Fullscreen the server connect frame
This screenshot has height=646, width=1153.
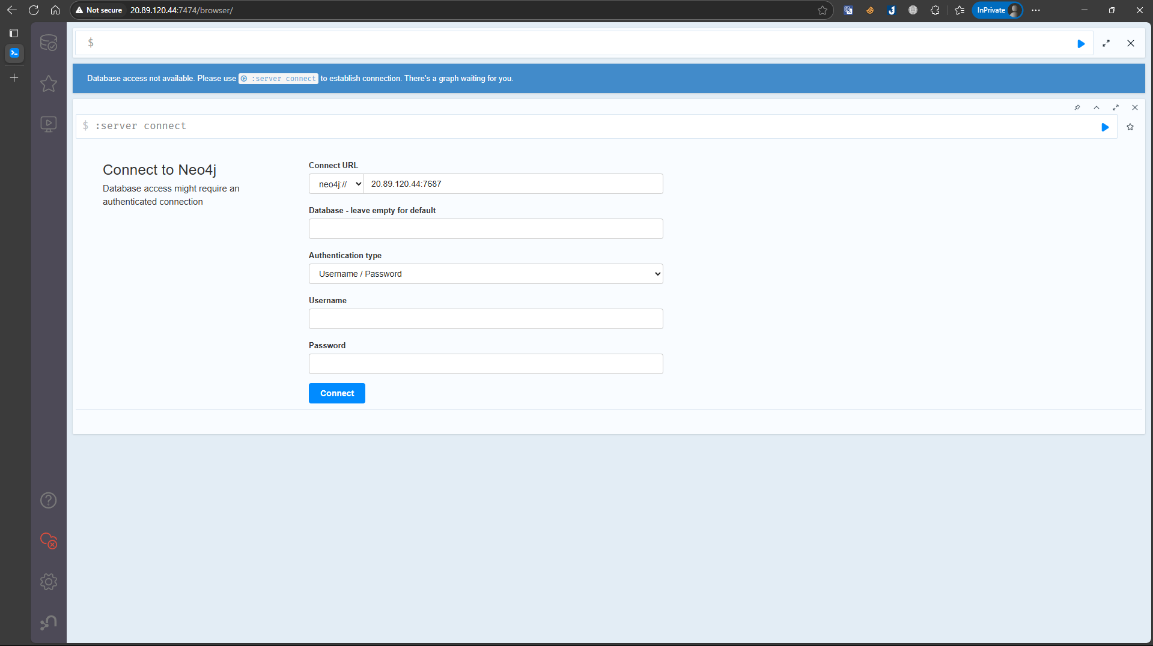1116,107
